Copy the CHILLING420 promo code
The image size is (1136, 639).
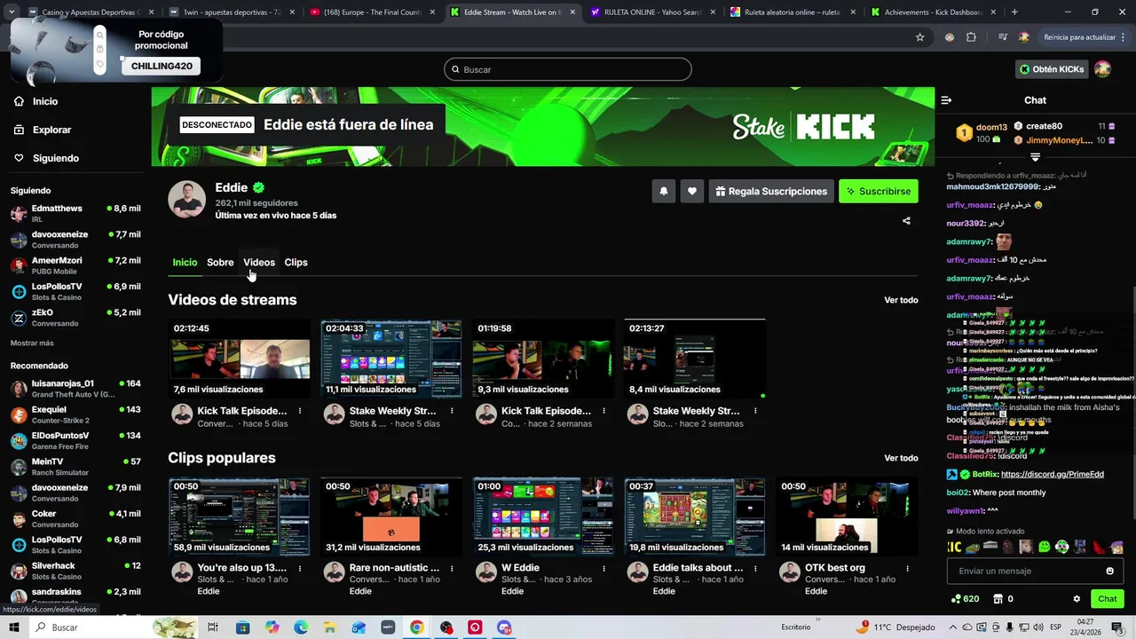tap(162, 66)
